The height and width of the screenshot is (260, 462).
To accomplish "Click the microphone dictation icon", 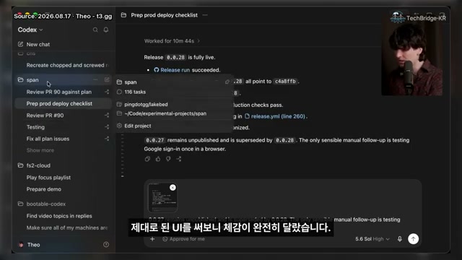I will pos(399,239).
